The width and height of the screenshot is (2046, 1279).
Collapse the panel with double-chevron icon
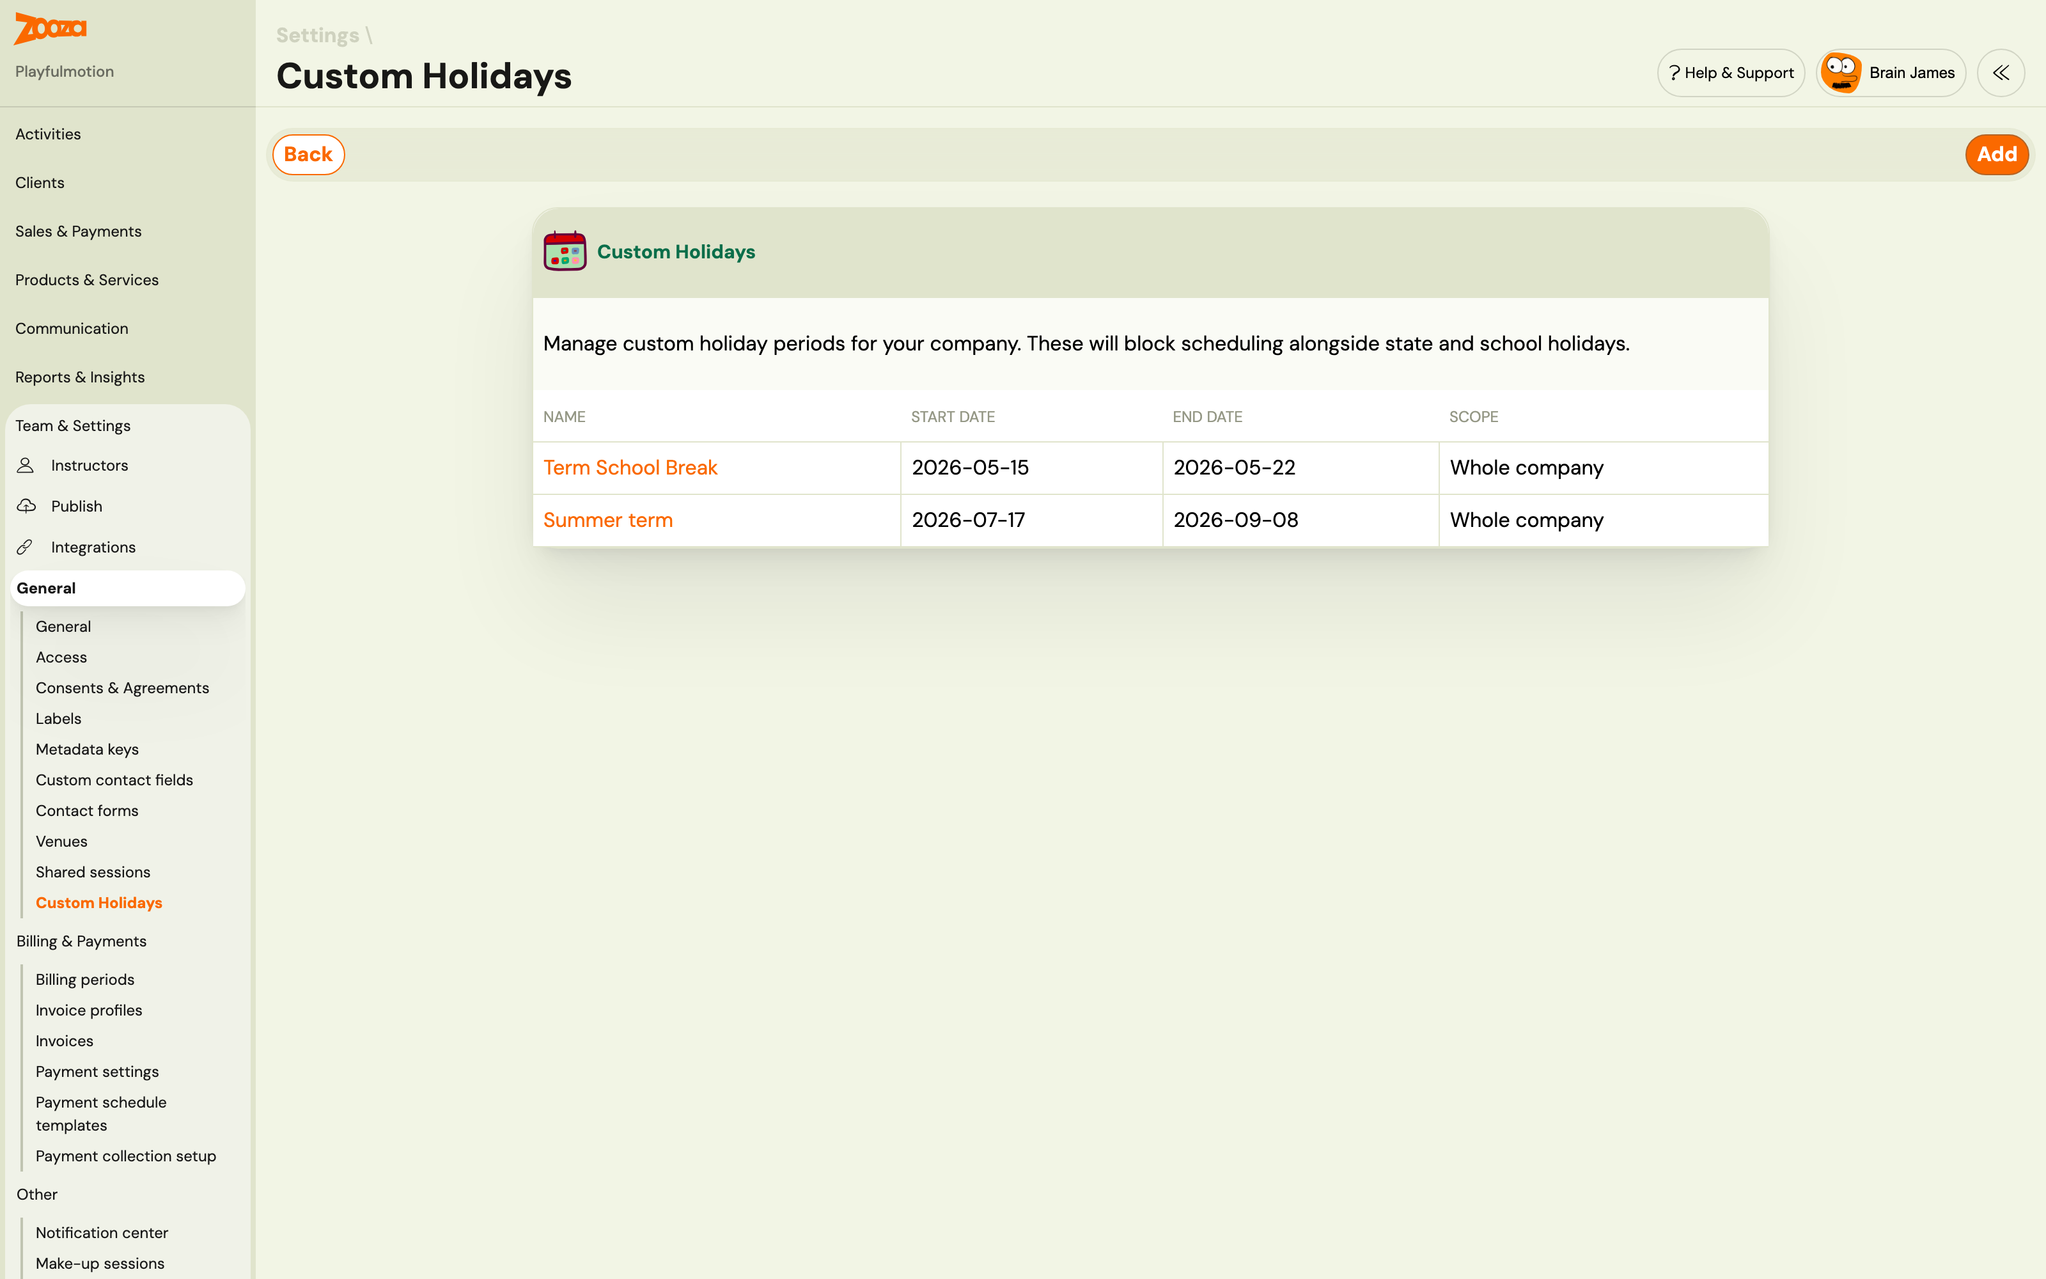[x=2001, y=73]
